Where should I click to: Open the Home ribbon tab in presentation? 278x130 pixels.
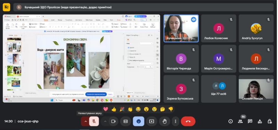[x=46, y=20]
